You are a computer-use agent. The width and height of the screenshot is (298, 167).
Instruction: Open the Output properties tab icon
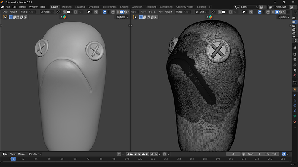click(295, 59)
